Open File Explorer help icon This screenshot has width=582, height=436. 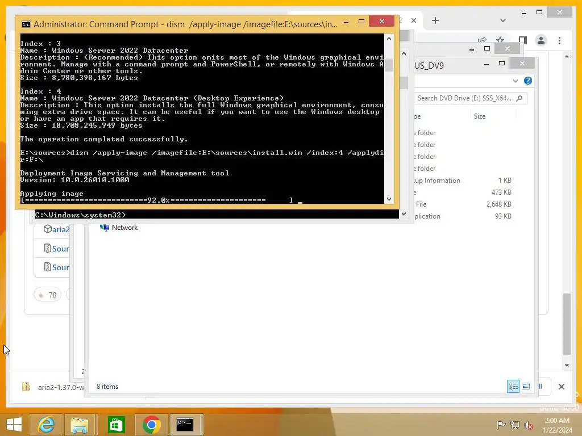pyautogui.click(x=528, y=81)
